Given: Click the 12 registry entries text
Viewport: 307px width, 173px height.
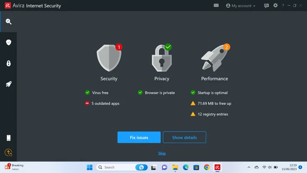Looking at the screenshot, I should [213, 114].
